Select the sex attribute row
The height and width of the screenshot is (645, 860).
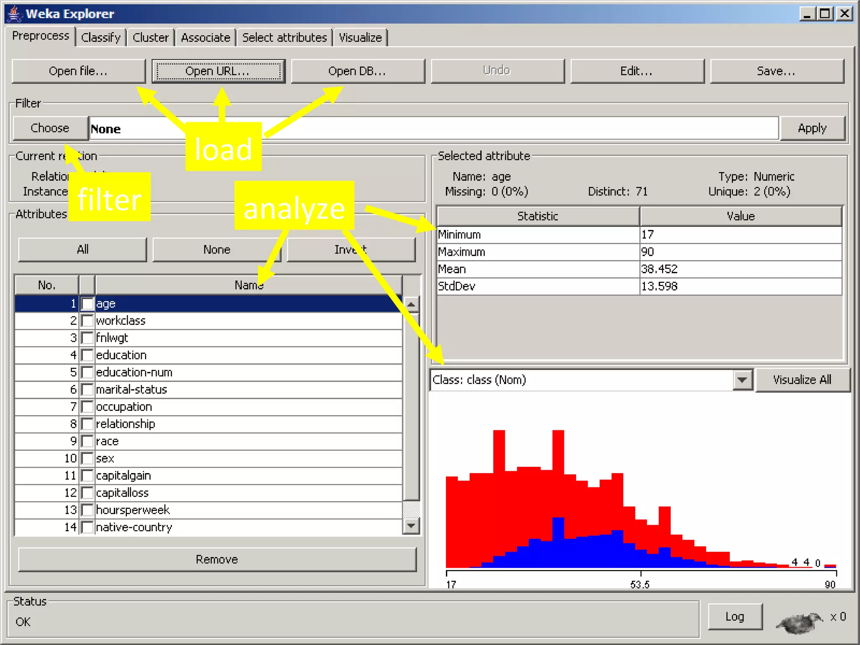[208, 458]
